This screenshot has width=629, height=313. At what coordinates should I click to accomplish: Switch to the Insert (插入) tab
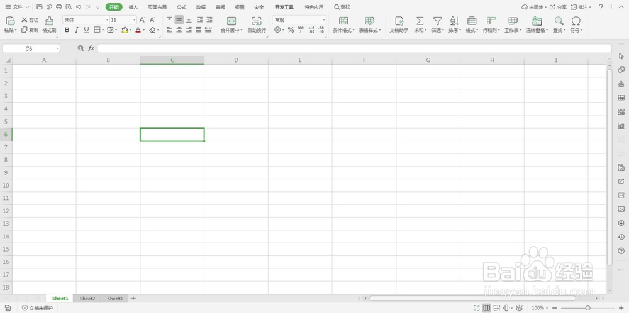click(133, 7)
